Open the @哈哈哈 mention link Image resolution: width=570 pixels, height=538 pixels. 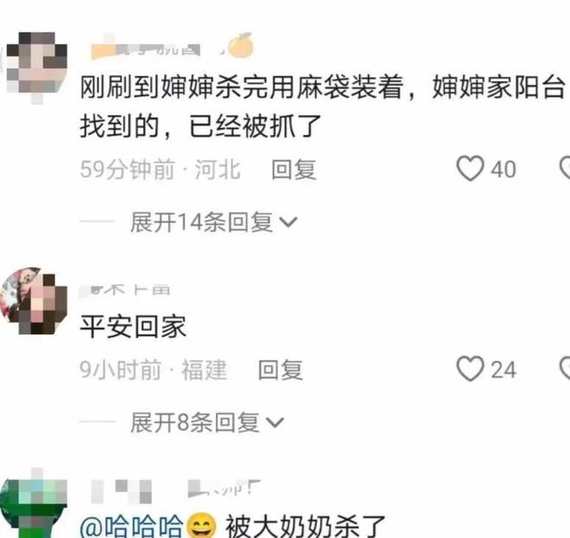point(131,527)
